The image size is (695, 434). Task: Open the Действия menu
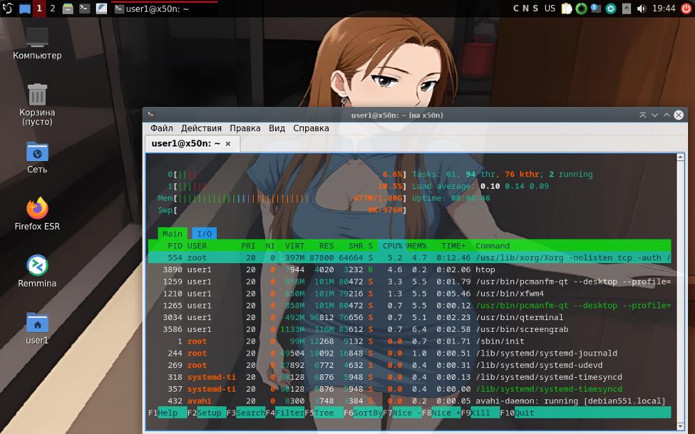pyautogui.click(x=202, y=128)
